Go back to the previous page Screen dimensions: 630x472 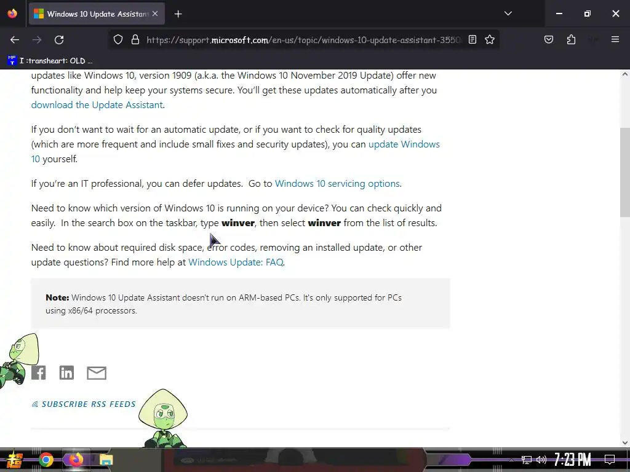(x=15, y=40)
